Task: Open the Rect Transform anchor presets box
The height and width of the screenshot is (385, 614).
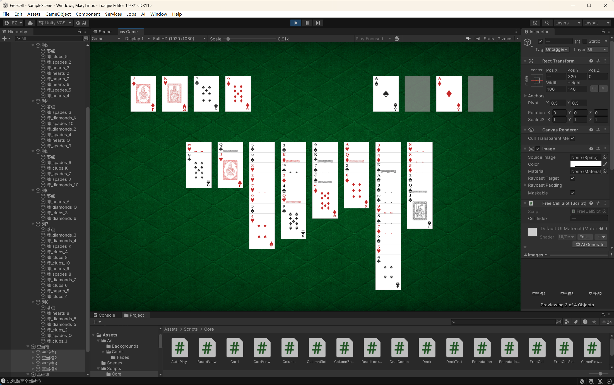Action: click(537, 81)
